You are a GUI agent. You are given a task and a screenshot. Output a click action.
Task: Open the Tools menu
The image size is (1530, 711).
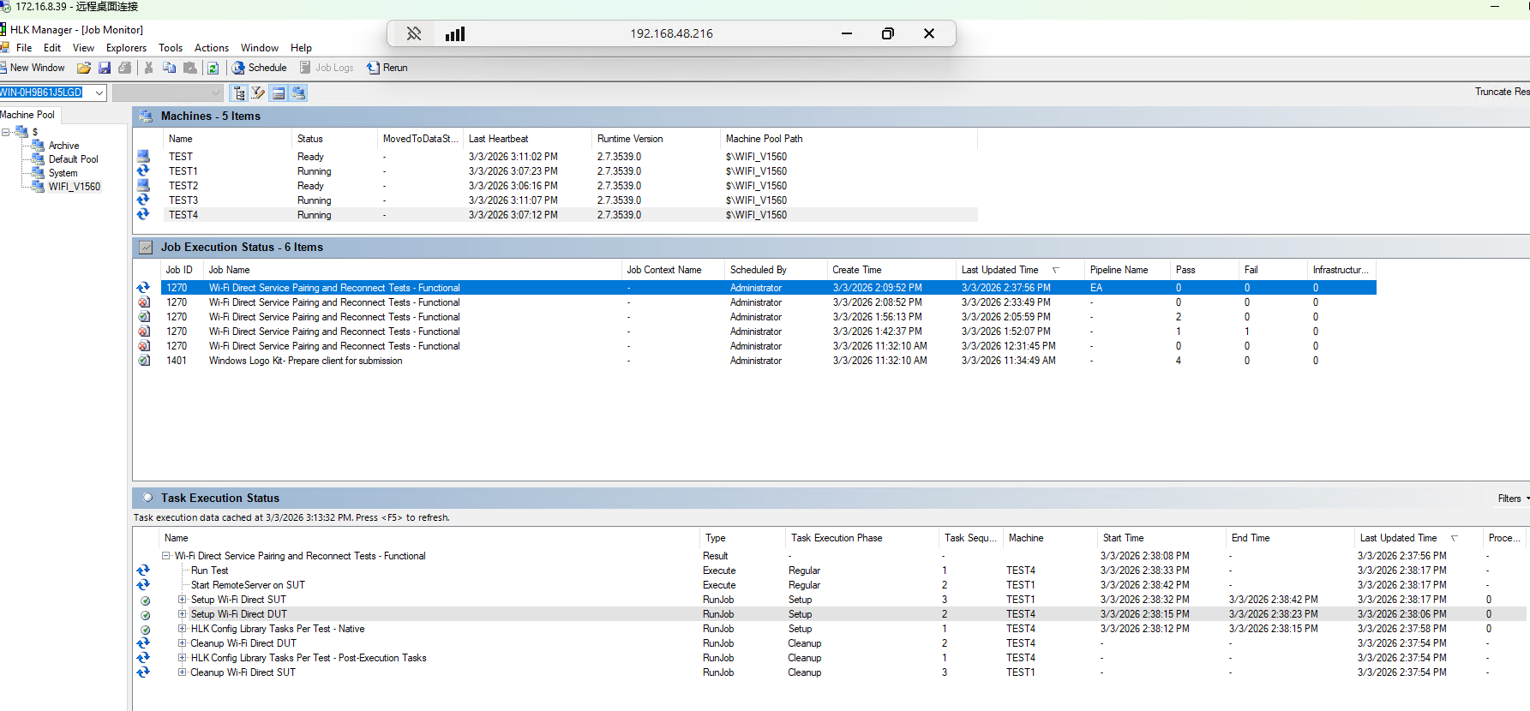click(x=171, y=48)
